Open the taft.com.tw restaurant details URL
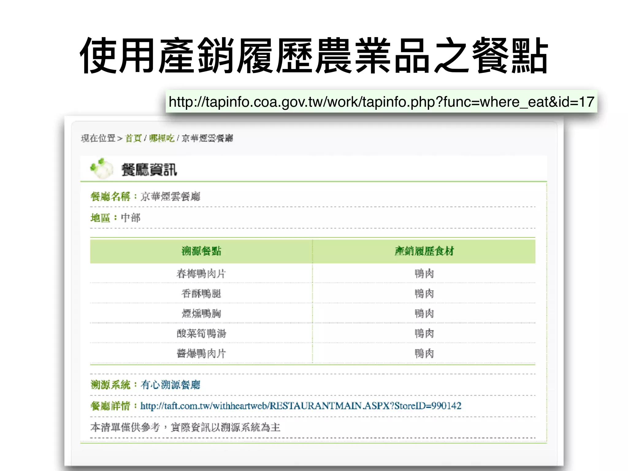This screenshot has height=471, width=628. pyautogui.click(x=301, y=406)
